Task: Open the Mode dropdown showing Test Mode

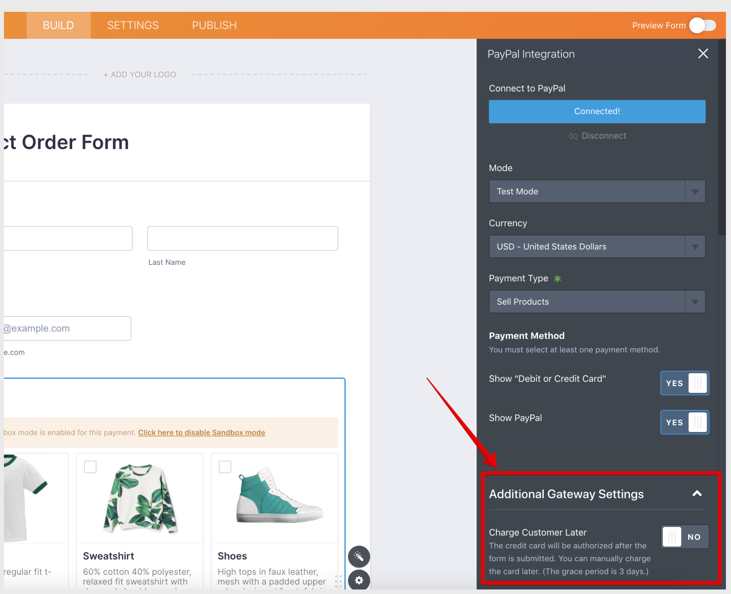Action: (597, 191)
